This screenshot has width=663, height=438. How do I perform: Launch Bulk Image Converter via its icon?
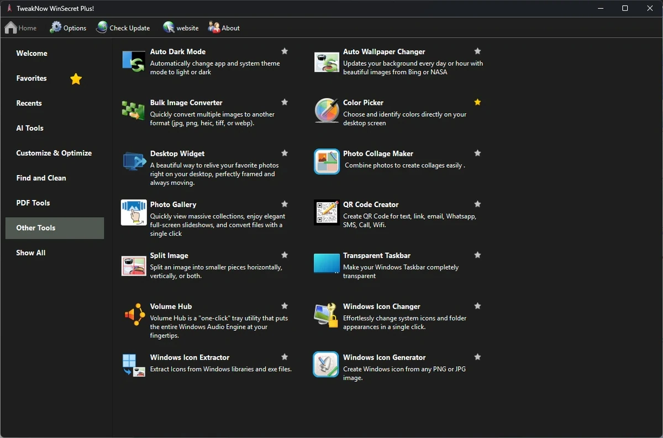point(134,110)
